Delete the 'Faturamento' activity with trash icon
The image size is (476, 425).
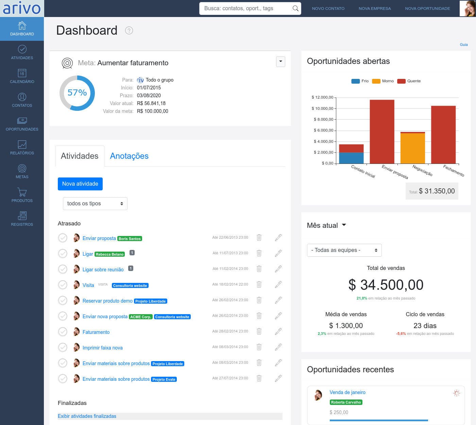259,331
